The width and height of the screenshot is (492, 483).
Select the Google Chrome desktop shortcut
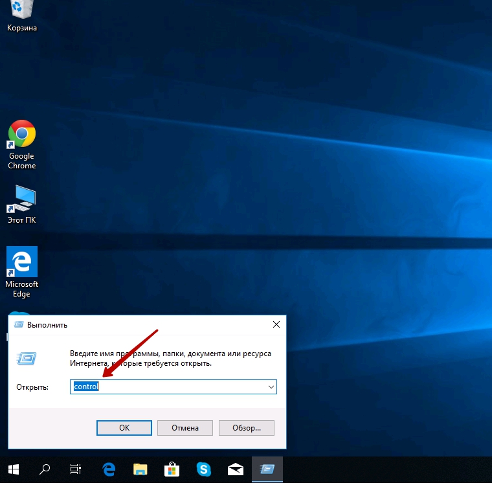(21, 144)
